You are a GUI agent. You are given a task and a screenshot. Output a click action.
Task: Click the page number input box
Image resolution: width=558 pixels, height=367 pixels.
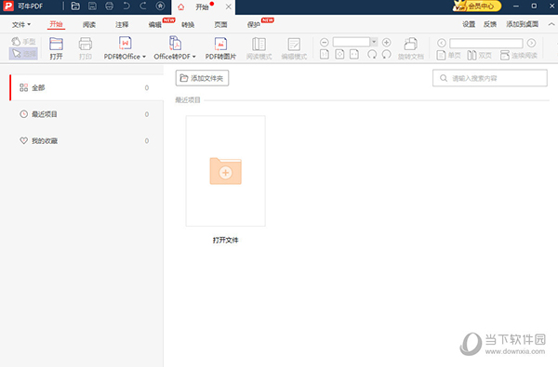486,44
